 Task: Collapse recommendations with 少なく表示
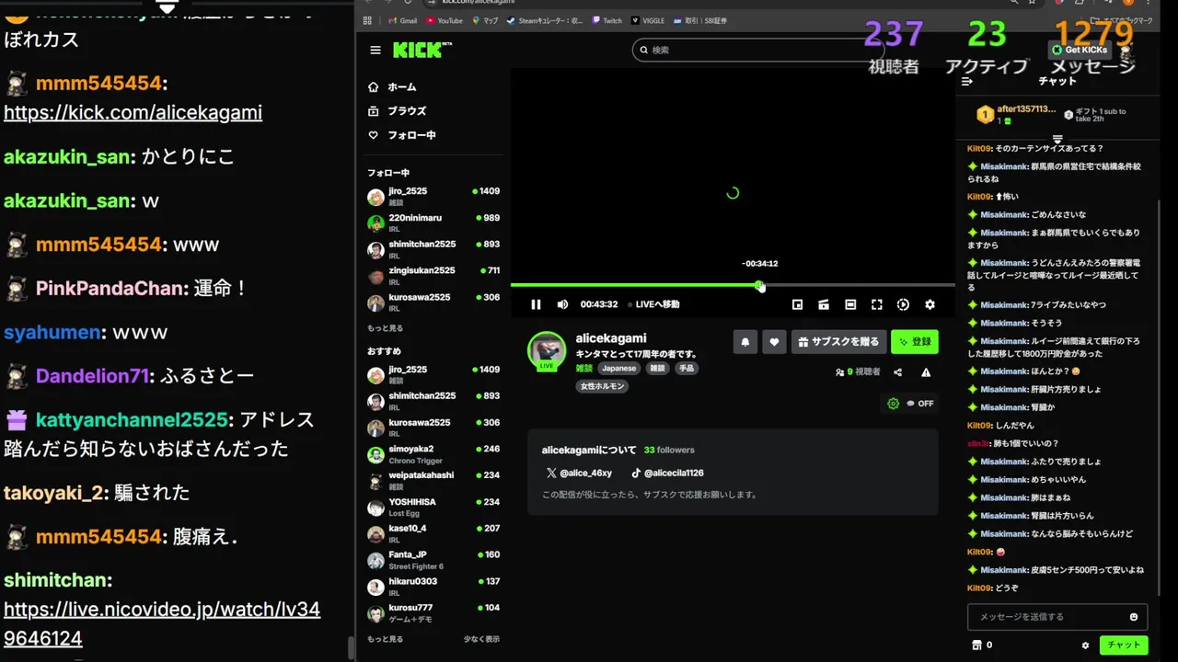click(x=481, y=639)
